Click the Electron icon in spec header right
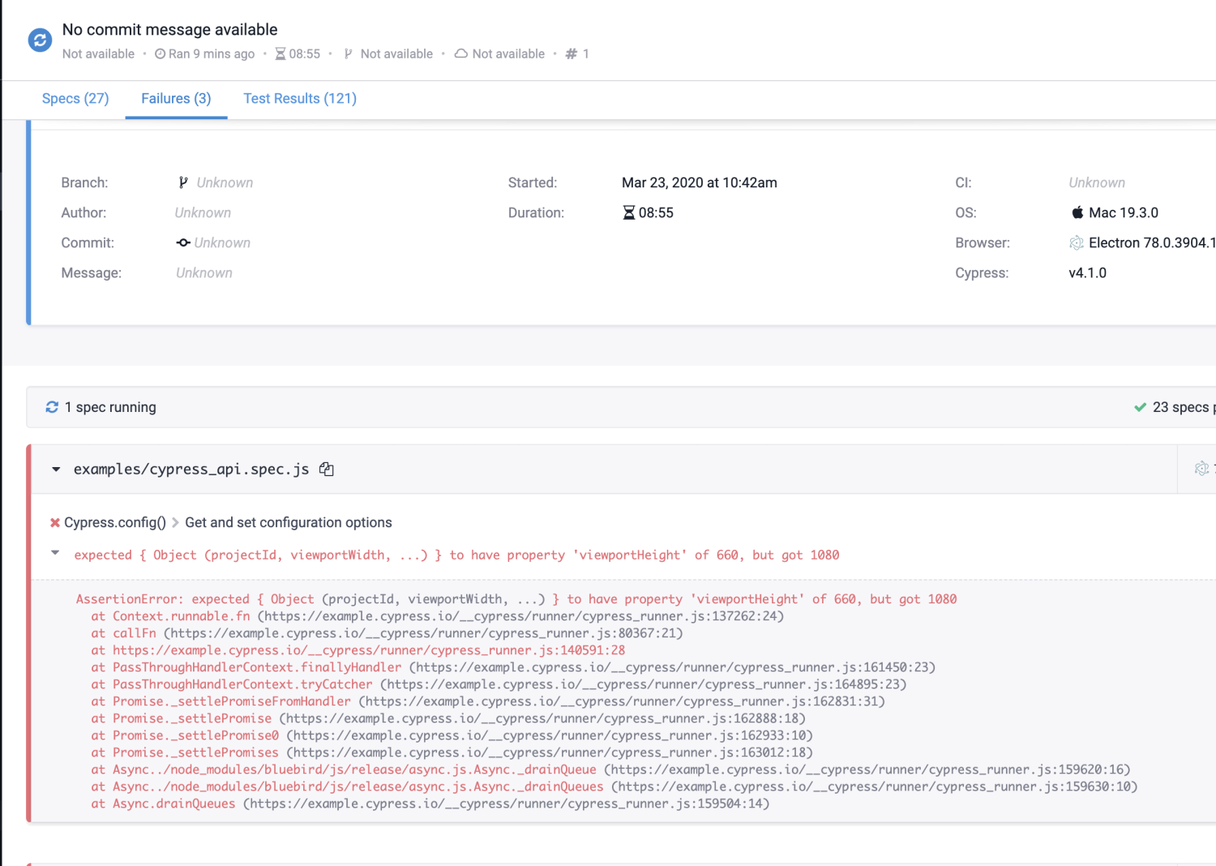 pyautogui.click(x=1201, y=469)
